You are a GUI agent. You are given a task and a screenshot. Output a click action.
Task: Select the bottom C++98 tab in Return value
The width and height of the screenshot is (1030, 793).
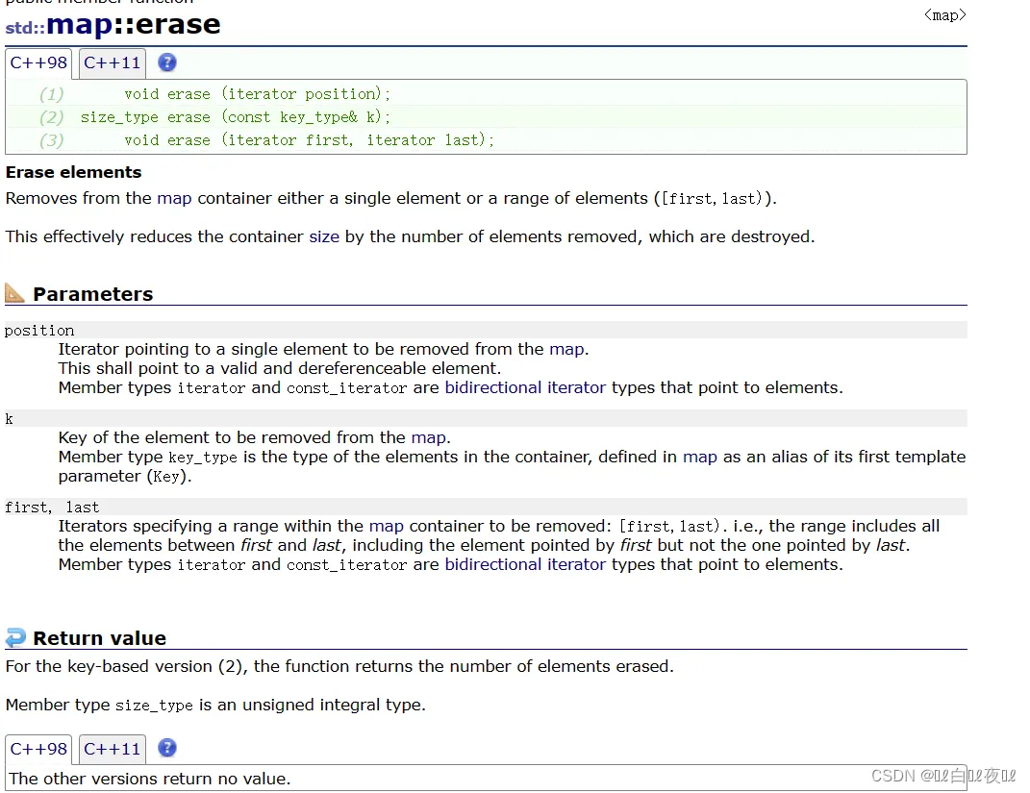click(x=38, y=749)
